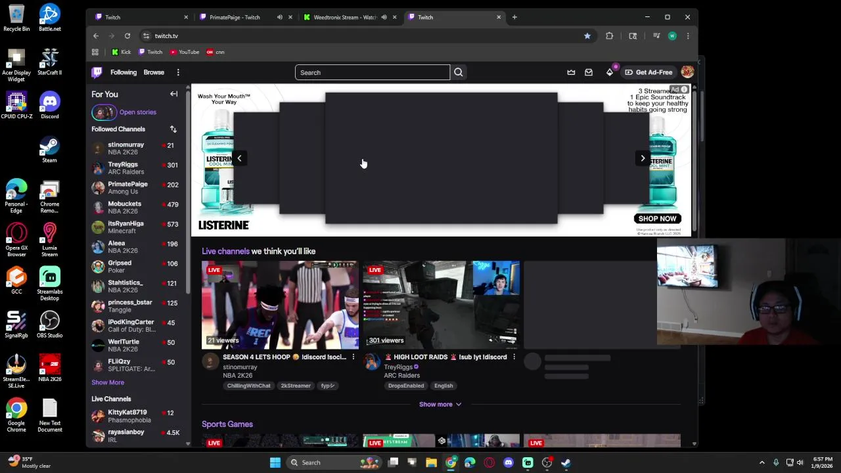This screenshot has width=841, height=473.
Task: Click SHOP NOW in Listerine ad
Action: [657, 219]
